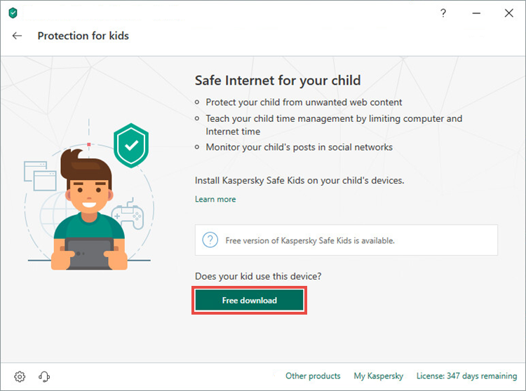Open support via the headset icon
The height and width of the screenshot is (391, 526).
[x=44, y=376]
